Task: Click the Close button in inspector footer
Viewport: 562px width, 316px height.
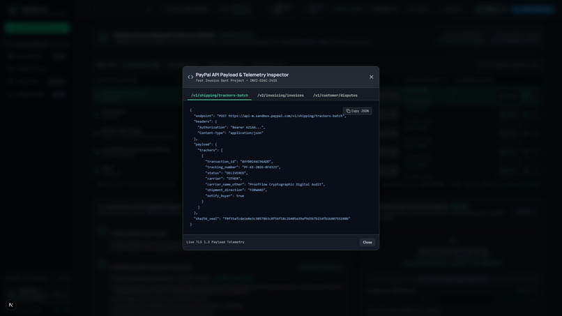Action: (367, 242)
